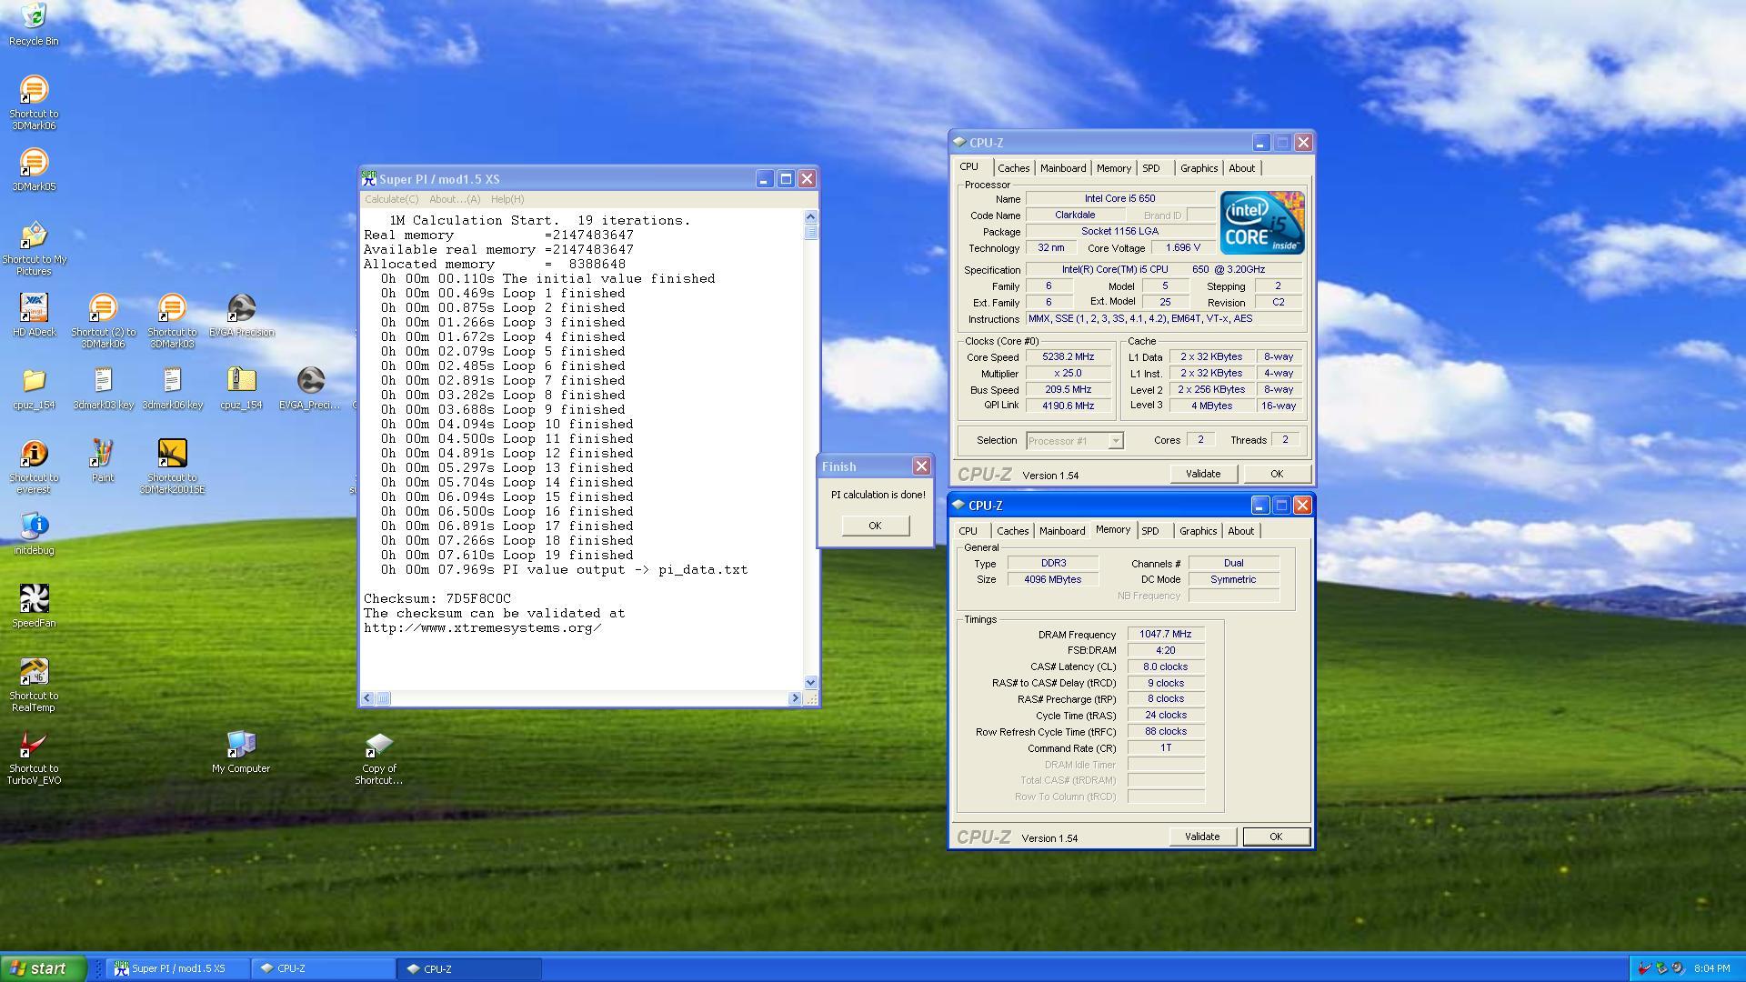Open the SpeedFan desktop icon
Viewport: 1746px width, 982px height.
pos(34,600)
